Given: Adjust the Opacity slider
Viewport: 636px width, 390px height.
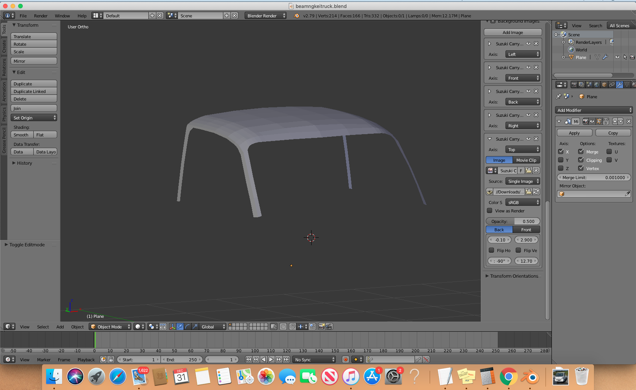Looking at the screenshot, I should 513,221.
